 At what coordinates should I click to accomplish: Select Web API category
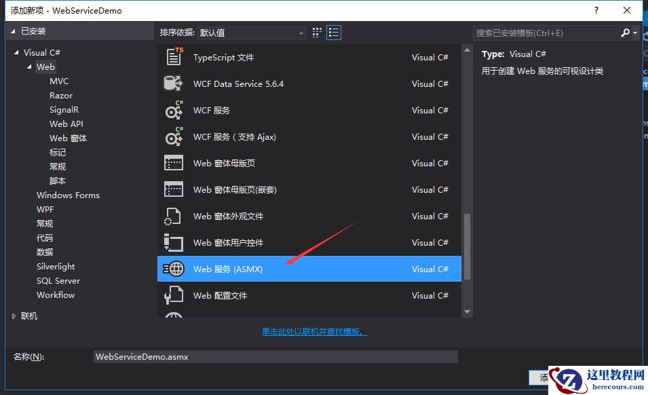click(66, 124)
